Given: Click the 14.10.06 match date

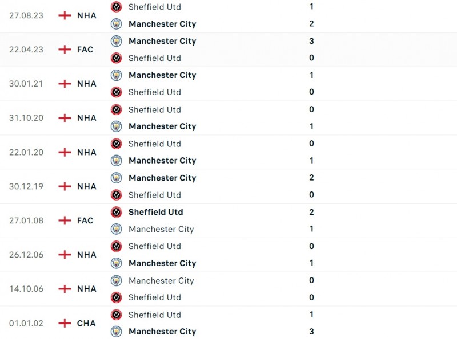Looking at the screenshot, I should coord(26,289).
